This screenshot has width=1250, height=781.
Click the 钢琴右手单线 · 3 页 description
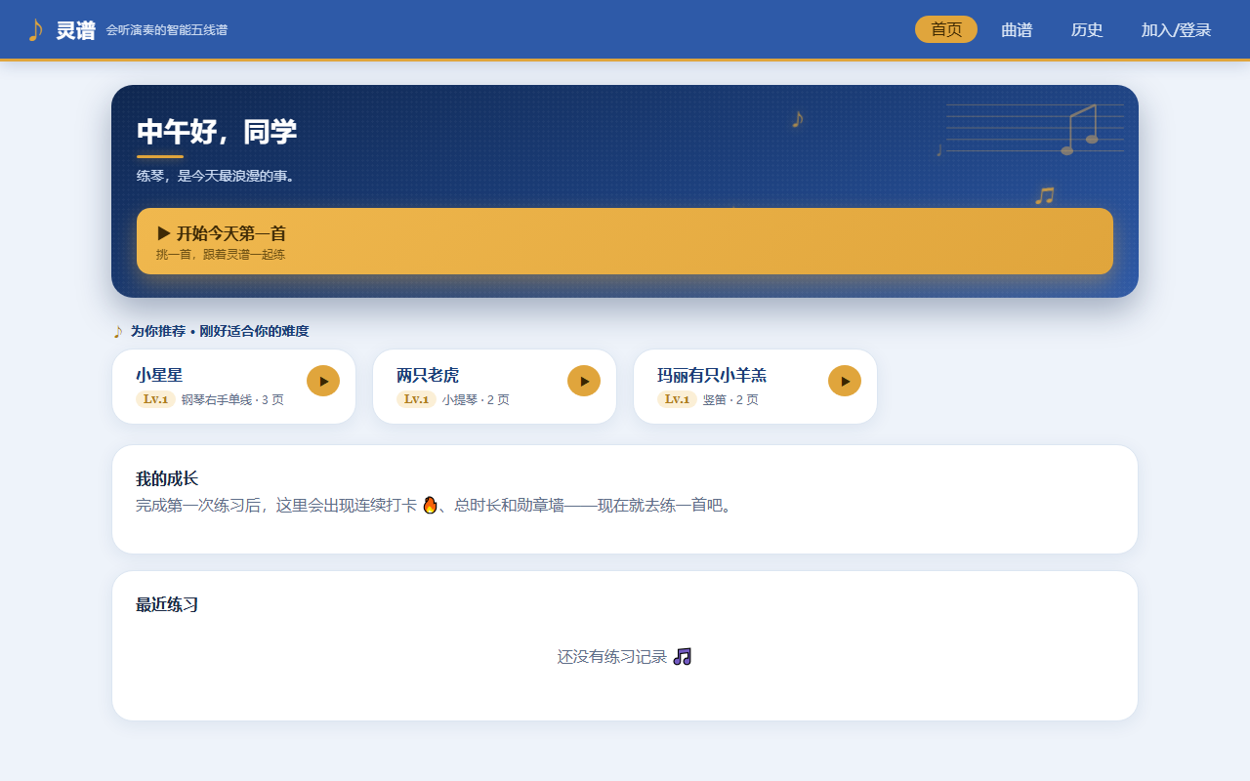point(232,400)
